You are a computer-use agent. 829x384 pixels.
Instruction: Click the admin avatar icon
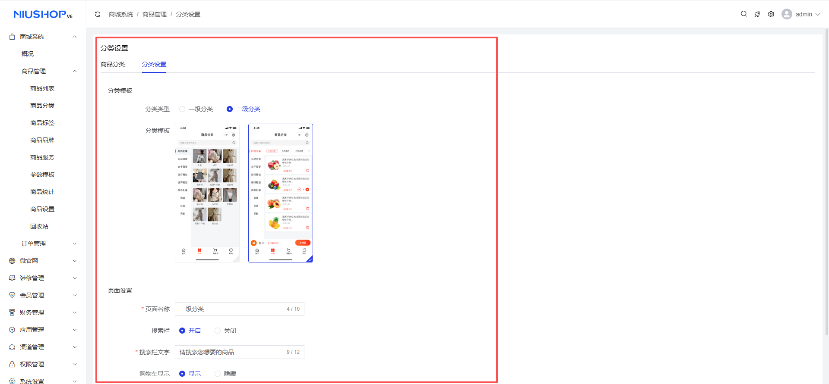pyautogui.click(x=787, y=14)
